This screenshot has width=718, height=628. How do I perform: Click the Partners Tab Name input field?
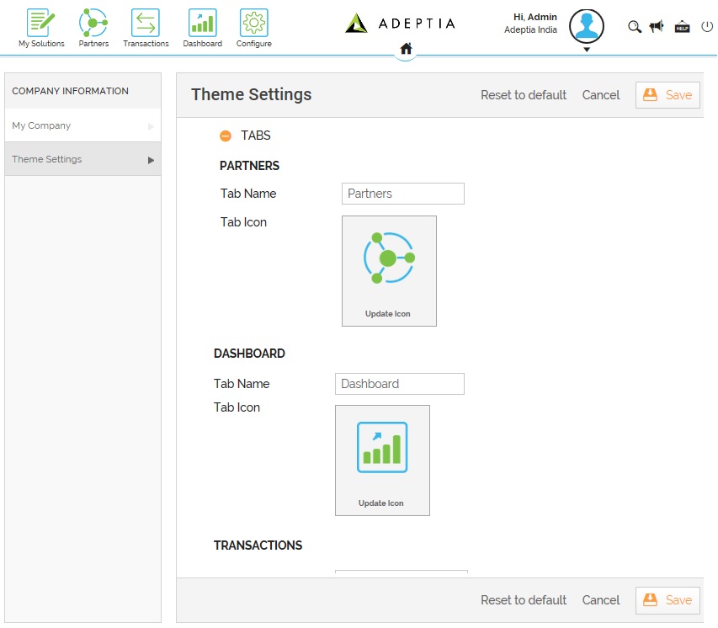click(x=402, y=194)
